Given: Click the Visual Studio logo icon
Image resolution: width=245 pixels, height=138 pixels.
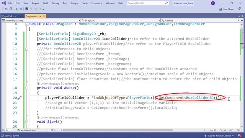Looking at the screenshot, I should point(4,3).
